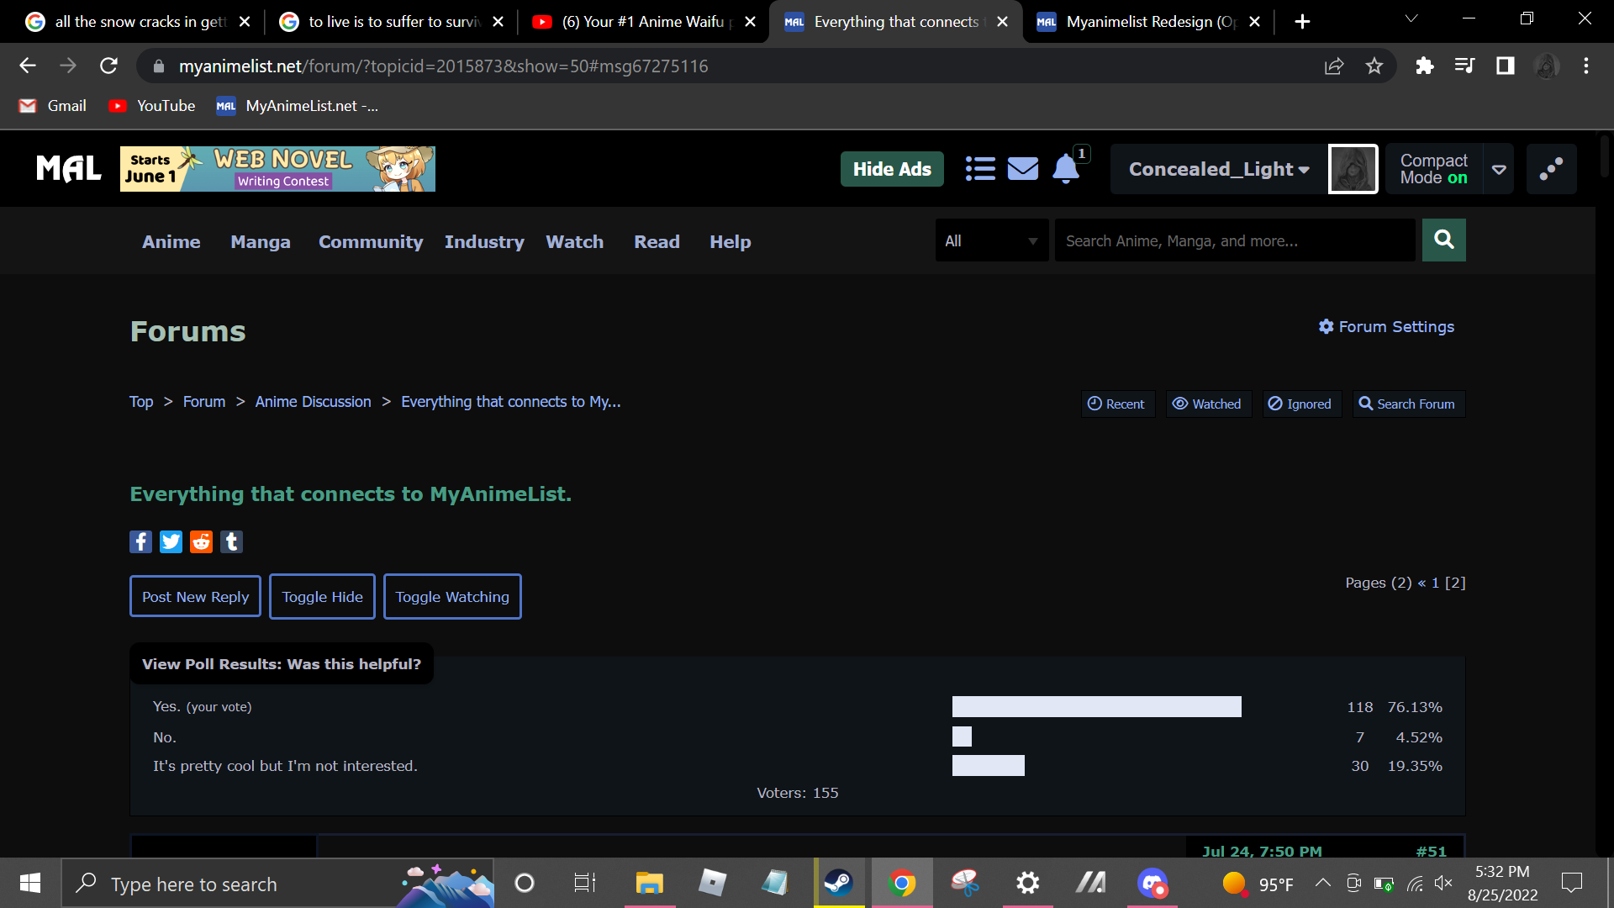1614x908 pixels.
Task: Share topic on Tumblr
Action: [x=231, y=541]
